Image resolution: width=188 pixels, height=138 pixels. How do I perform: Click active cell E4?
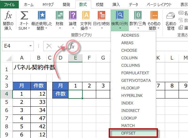pyautogui.click(x=75, y=94)
